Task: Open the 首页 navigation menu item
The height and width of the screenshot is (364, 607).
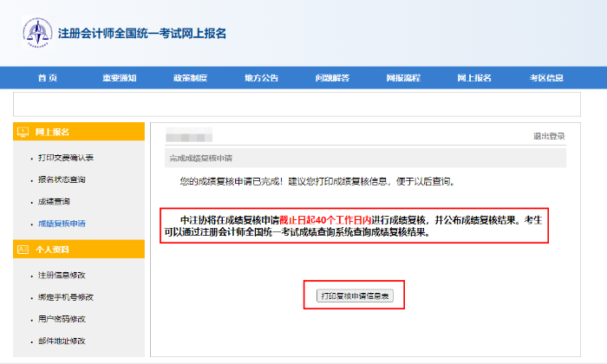Action: click(x=48, y=78)
